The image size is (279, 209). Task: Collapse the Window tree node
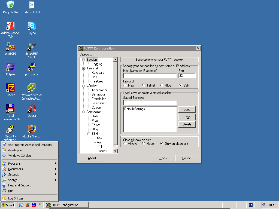pyautogui.click(x=83, y=86)
